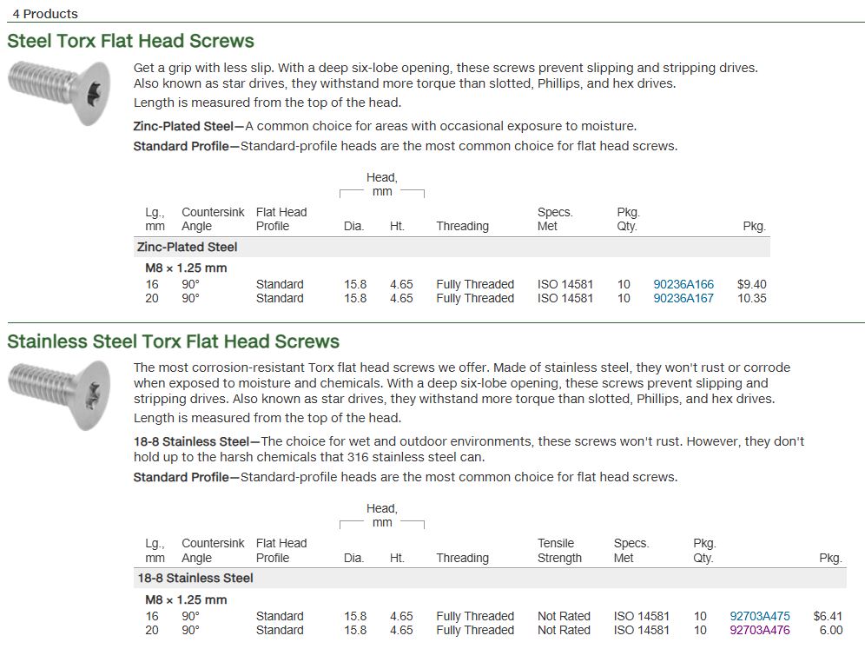
Task: Click the M8 × 1.25 mm label in the zinc-plated table
Action: (x=185, y=268)
